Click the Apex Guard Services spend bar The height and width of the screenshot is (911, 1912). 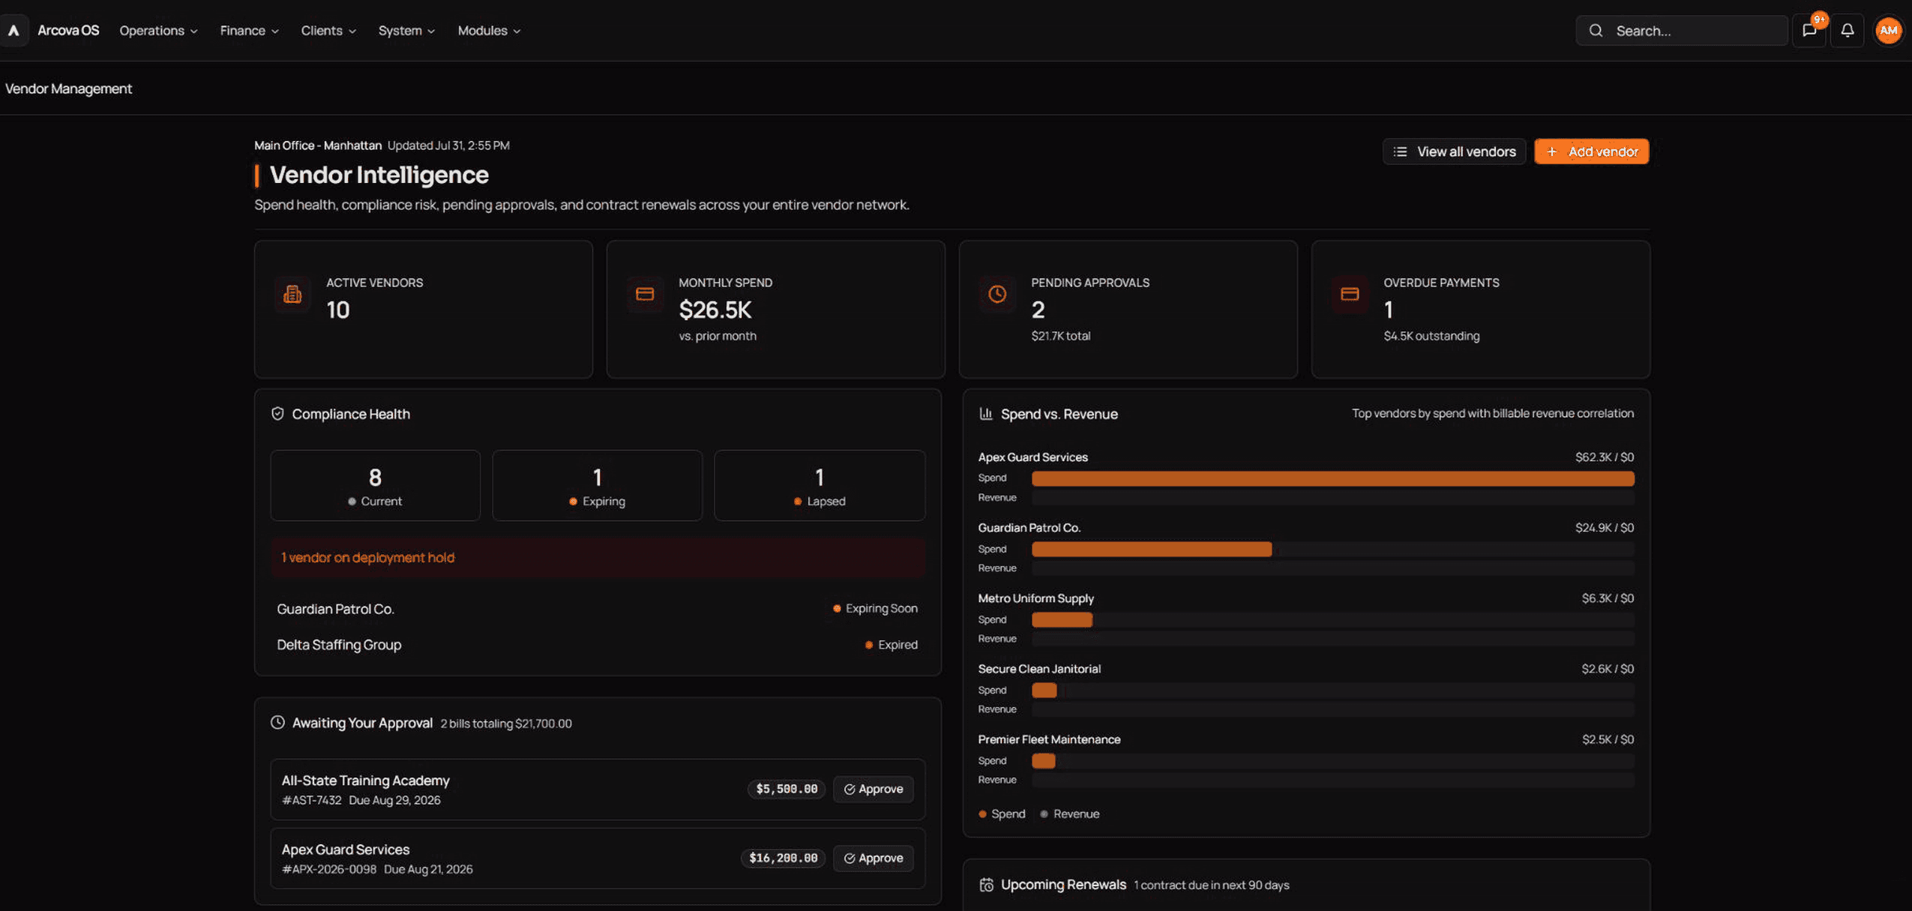pyautogui.click(x=1332, y=478)
